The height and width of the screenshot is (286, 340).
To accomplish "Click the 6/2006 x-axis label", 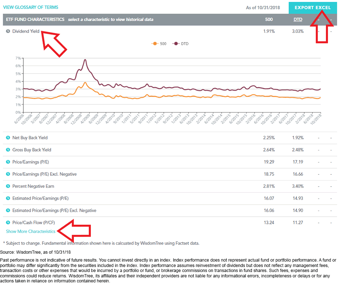I will pos(19,119).
